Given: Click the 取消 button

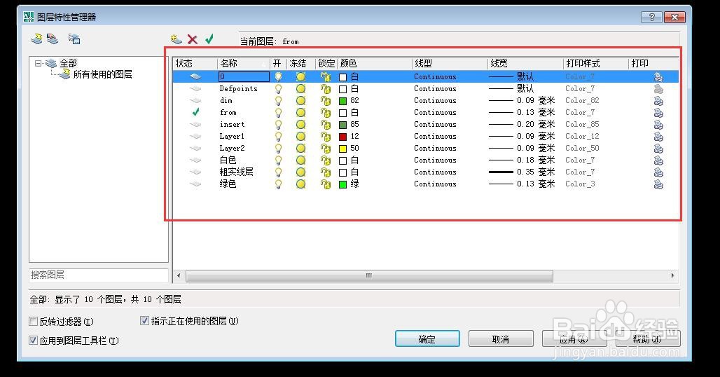Looking at the screenshot, I should [x=501, y=339].
